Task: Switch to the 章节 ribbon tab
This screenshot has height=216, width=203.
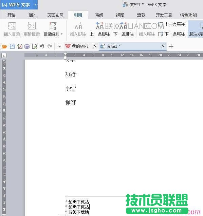Action: [141, 15]
